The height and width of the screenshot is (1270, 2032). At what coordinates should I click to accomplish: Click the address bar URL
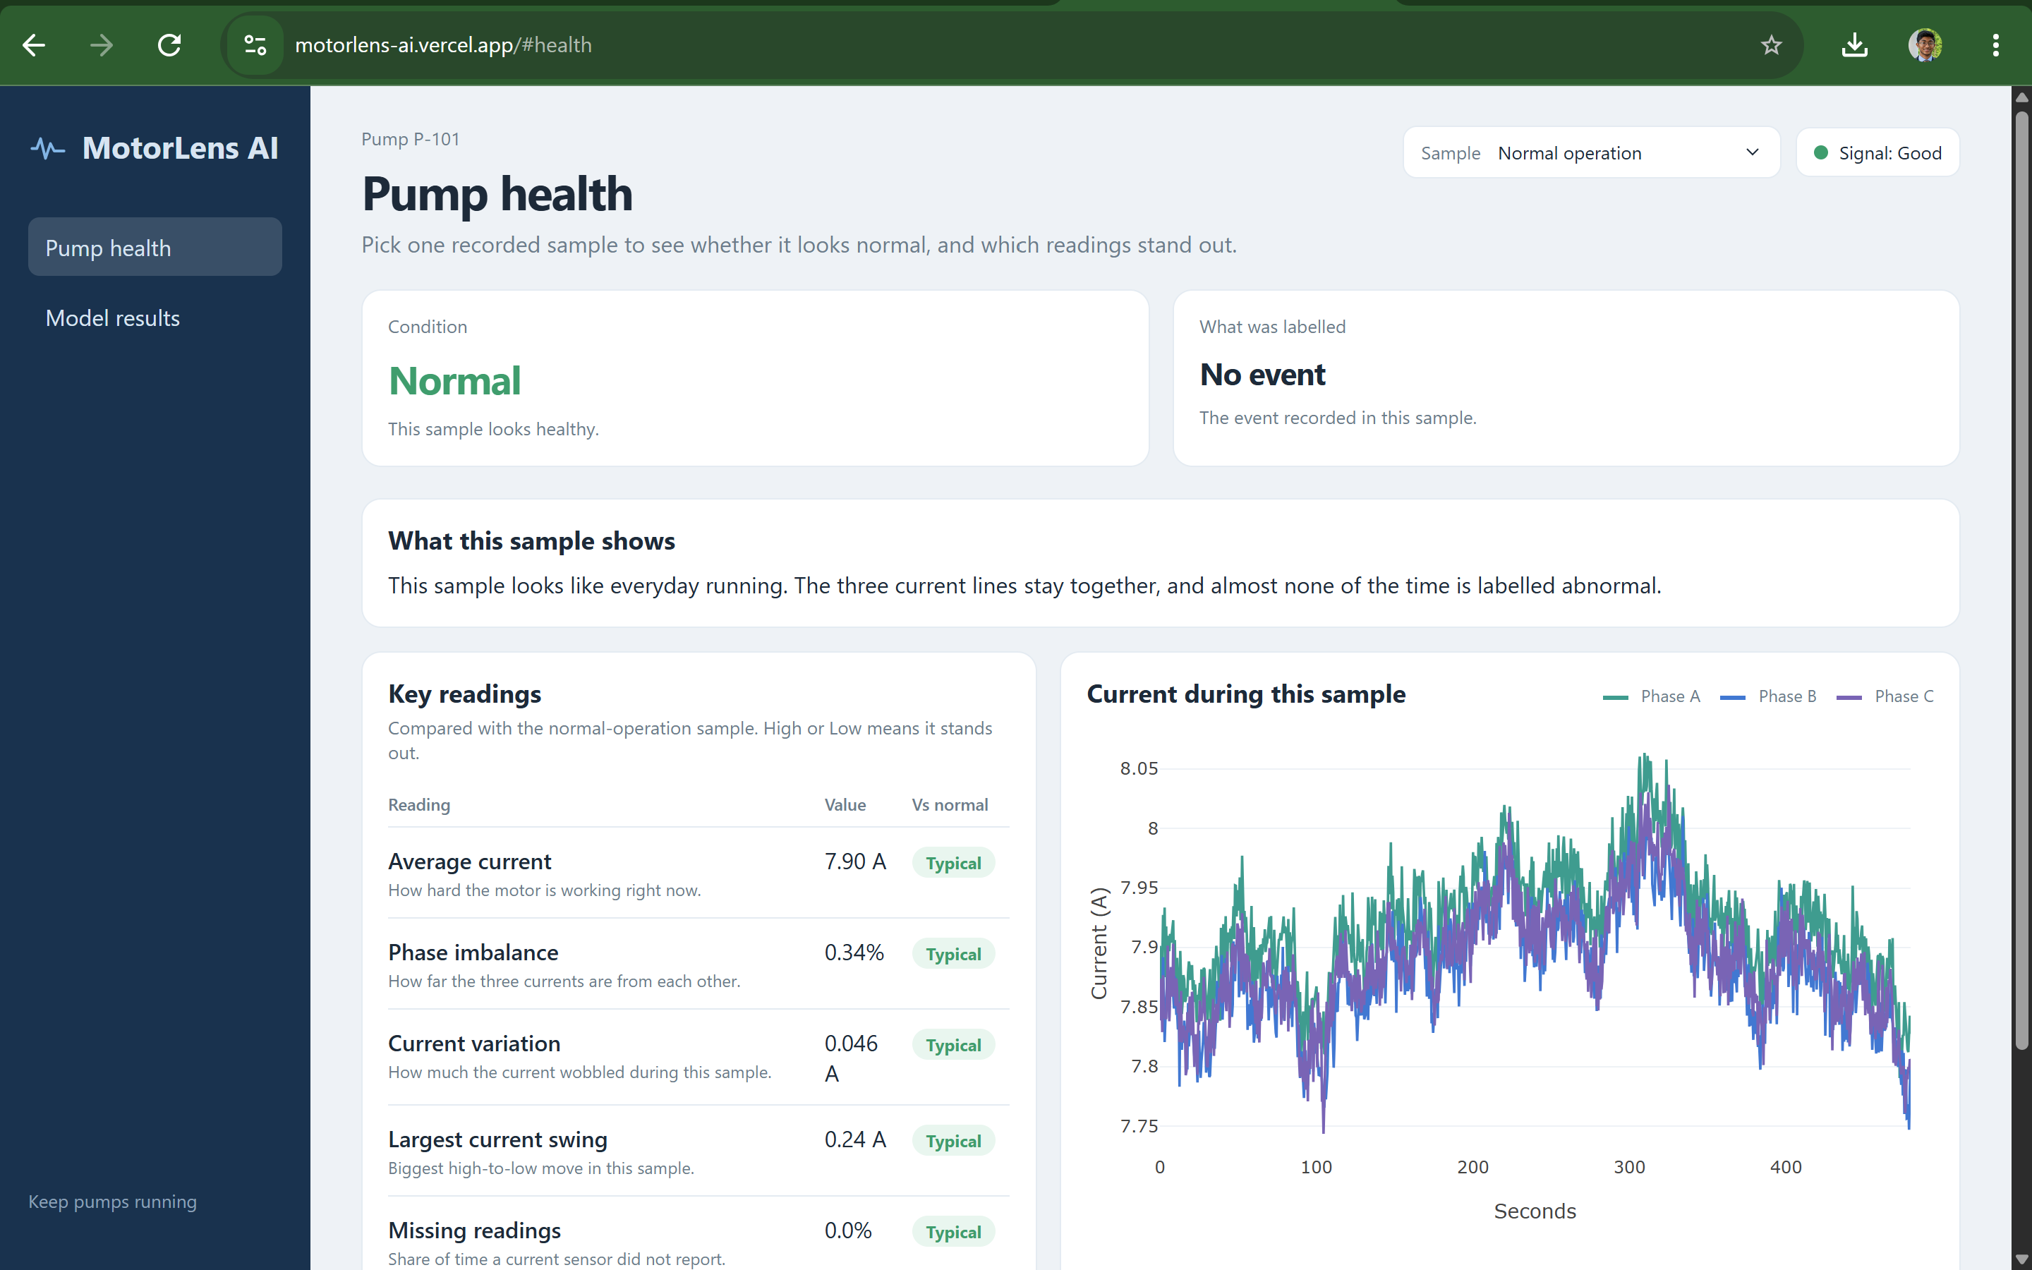pyautogui.click(x=443, y=45)
